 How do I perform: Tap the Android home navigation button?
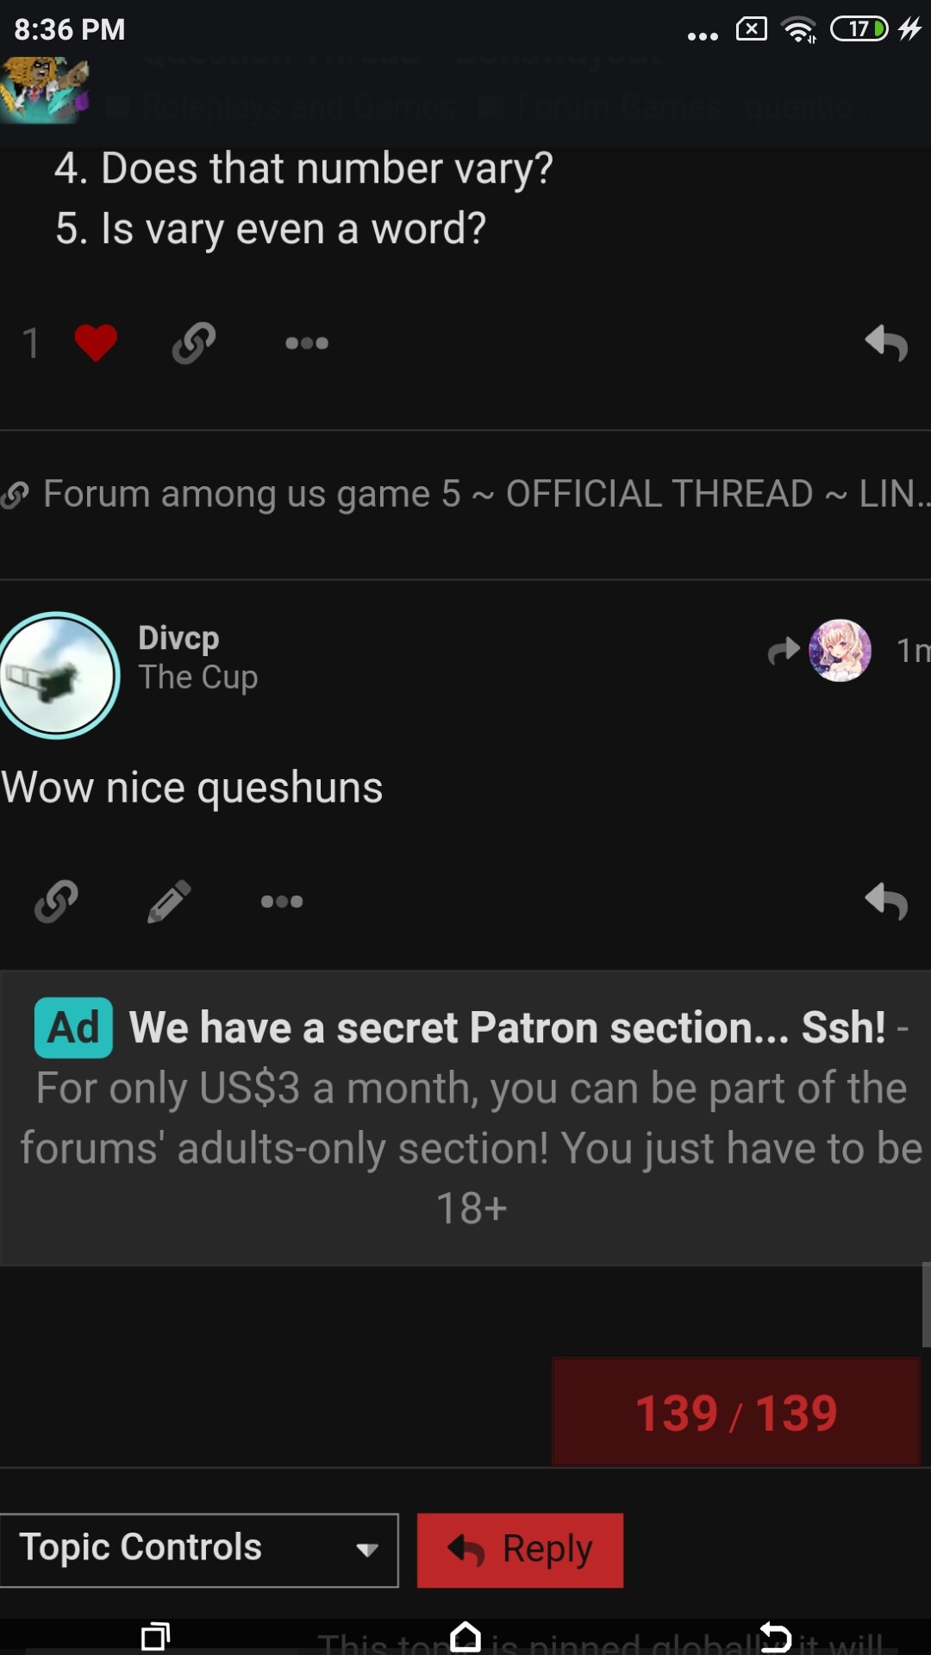[465, 1636]
